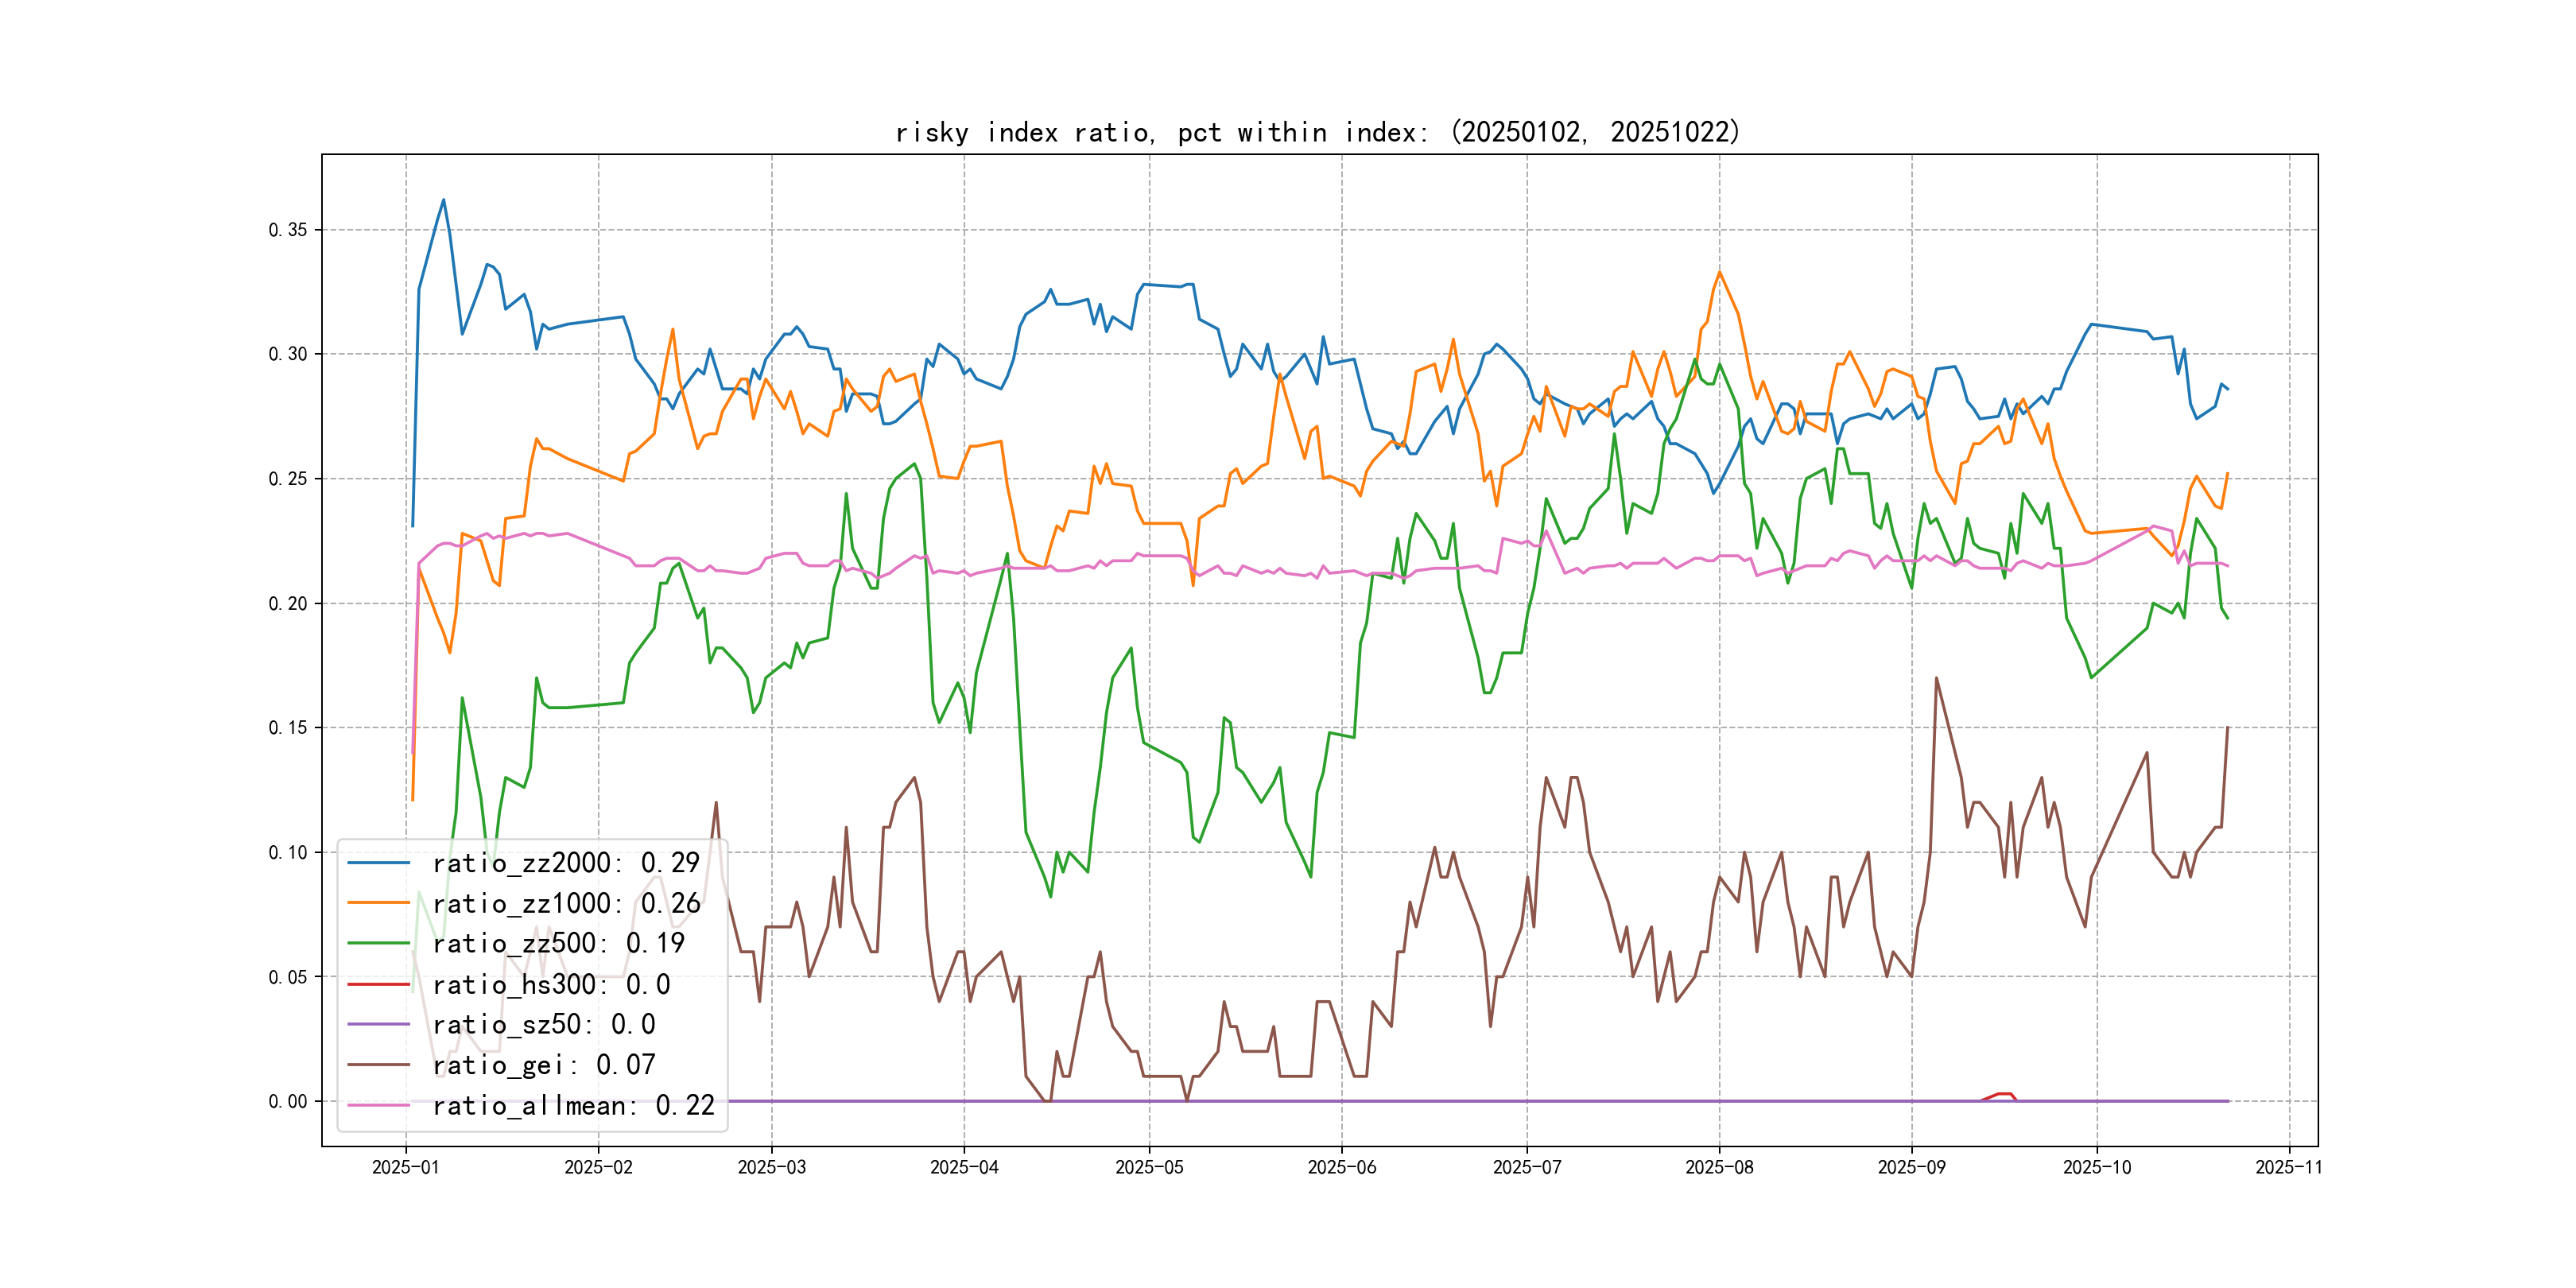Click the 2025-01 x-axis tick label
2576x1288 pixels.
pyautogui.click(x=405, y=1167)
